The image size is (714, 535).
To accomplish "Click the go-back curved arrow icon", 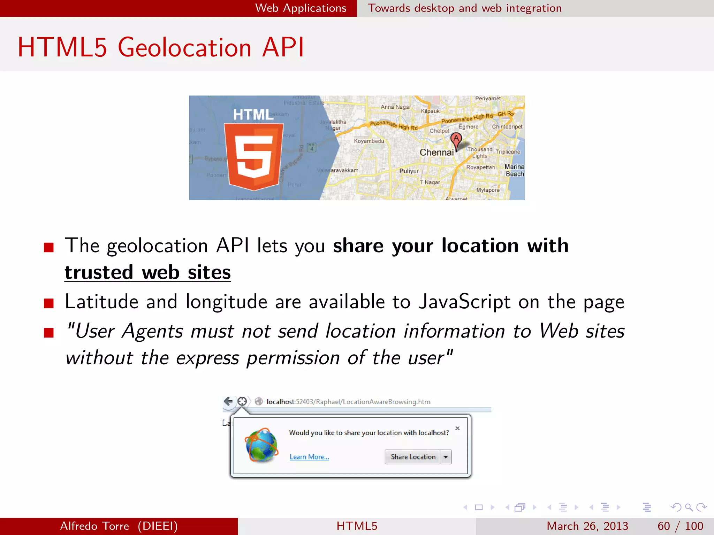I will coord(676,507).
